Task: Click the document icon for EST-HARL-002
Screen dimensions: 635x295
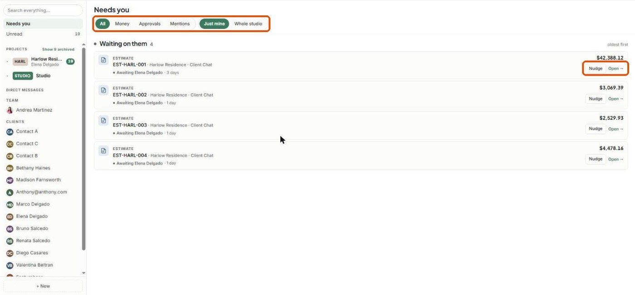Action: [x=103, y=90]
